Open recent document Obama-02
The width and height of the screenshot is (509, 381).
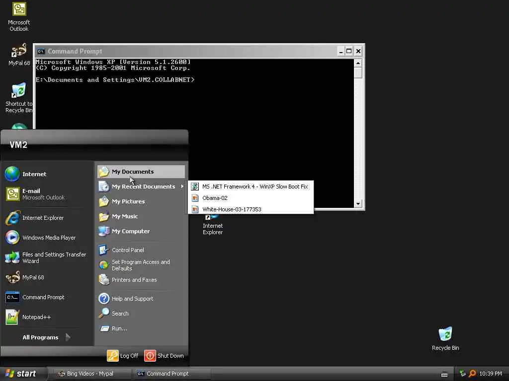pos(251,198)
